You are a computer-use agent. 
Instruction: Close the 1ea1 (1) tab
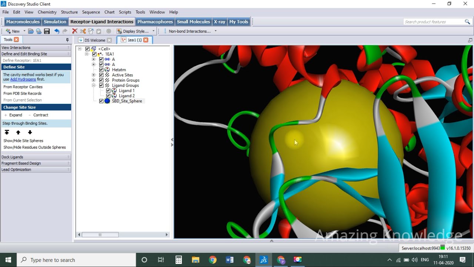[146, 40]
